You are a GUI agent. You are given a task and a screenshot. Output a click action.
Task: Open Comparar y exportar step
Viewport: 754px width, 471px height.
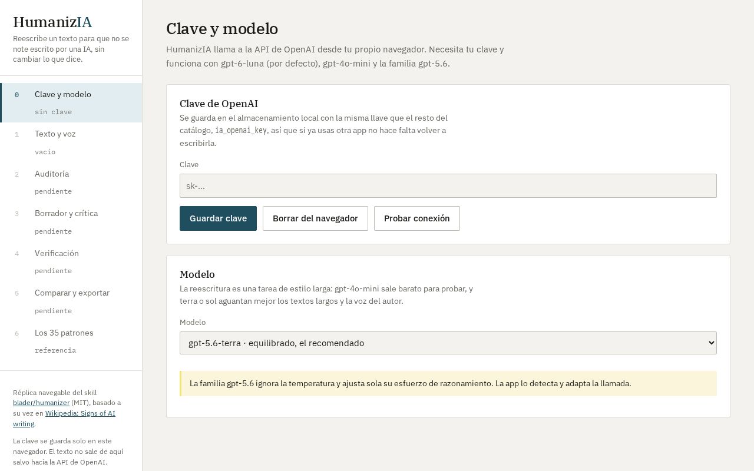pos(71,301)
